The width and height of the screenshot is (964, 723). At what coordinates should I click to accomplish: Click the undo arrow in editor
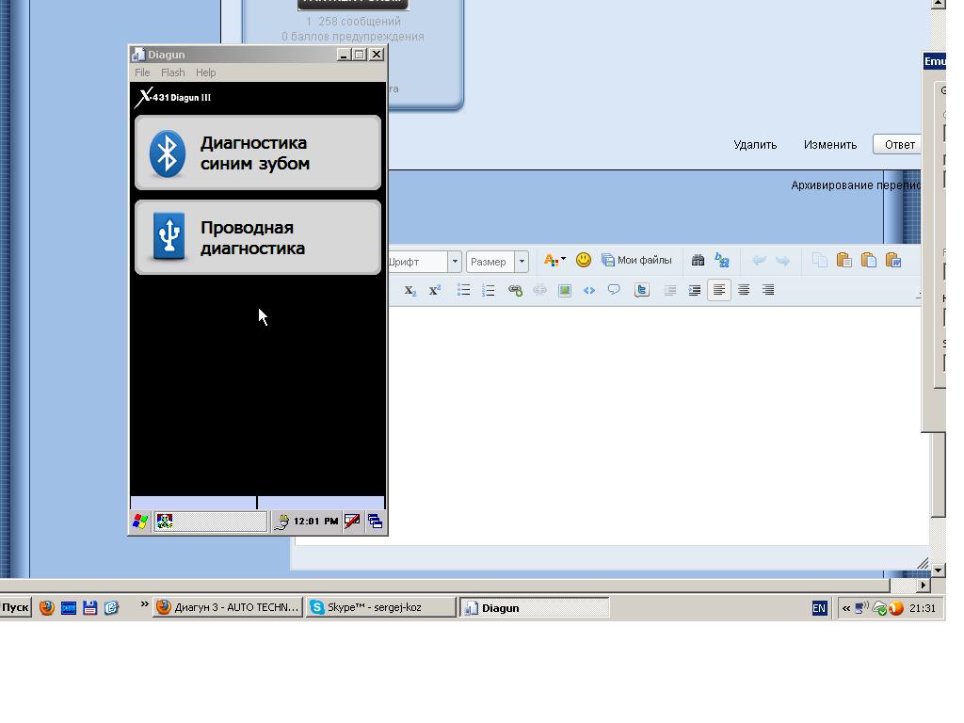point(759,261)
